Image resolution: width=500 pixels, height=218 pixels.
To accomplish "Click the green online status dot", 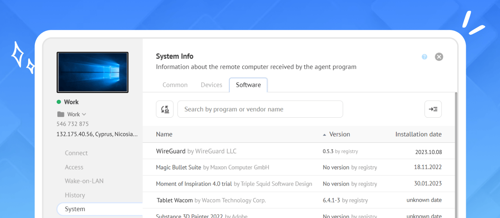I will tap(59, 102).
